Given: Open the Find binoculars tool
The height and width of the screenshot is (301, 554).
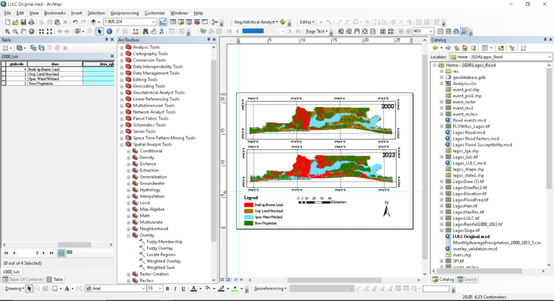Looking at the screenshot, I should [x=145, y=31].
